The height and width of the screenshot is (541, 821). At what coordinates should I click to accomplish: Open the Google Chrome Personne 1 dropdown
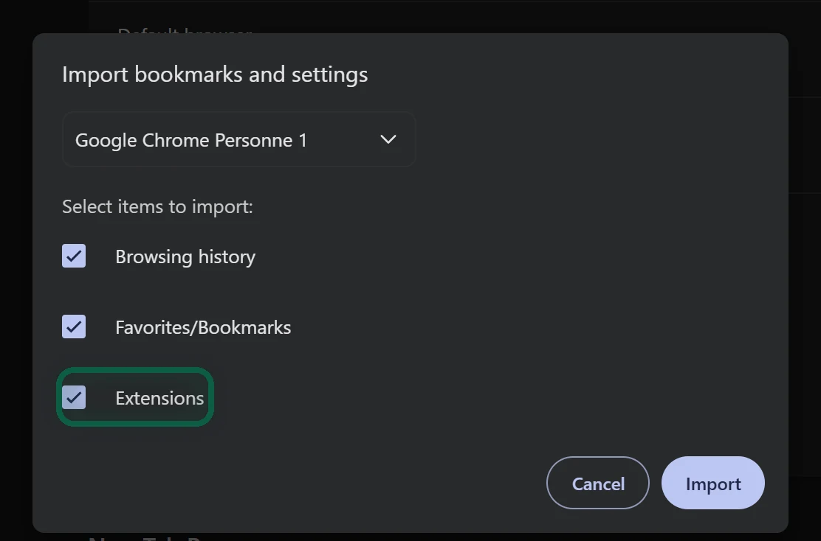tap(238, 139)
